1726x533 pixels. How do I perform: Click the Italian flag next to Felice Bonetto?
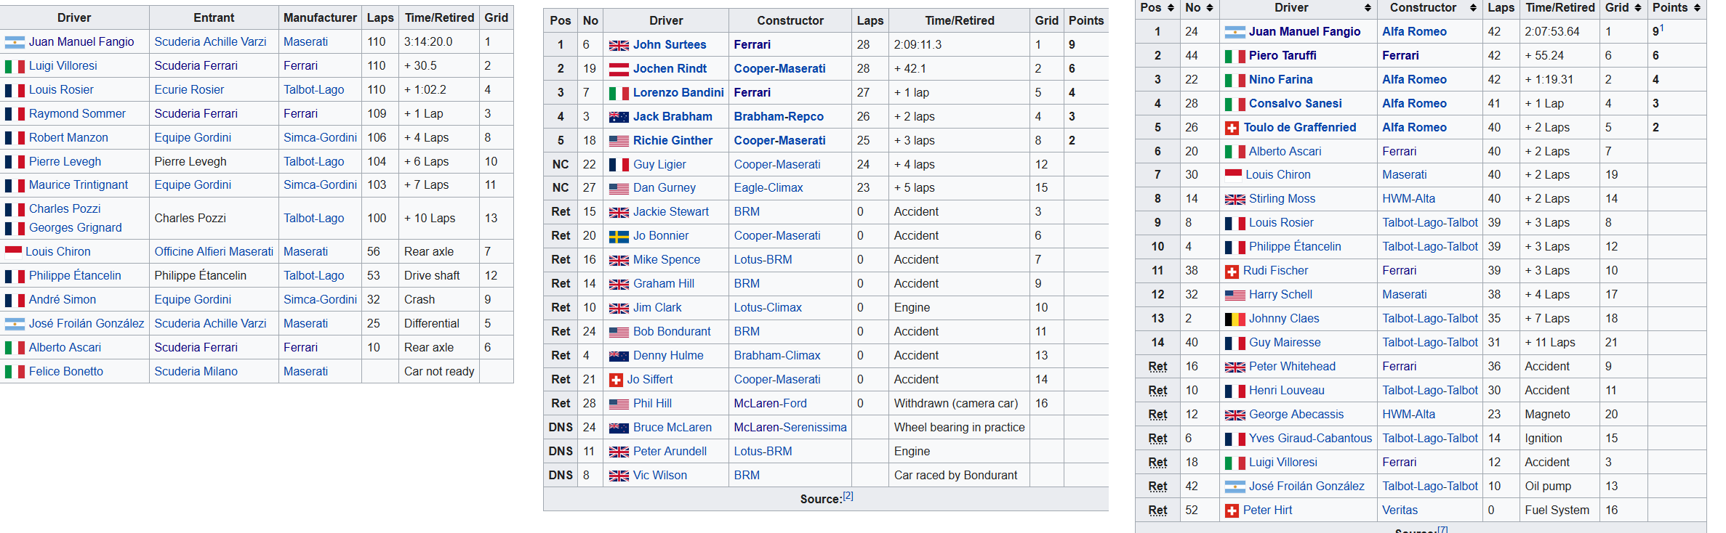tap(15, 372)
